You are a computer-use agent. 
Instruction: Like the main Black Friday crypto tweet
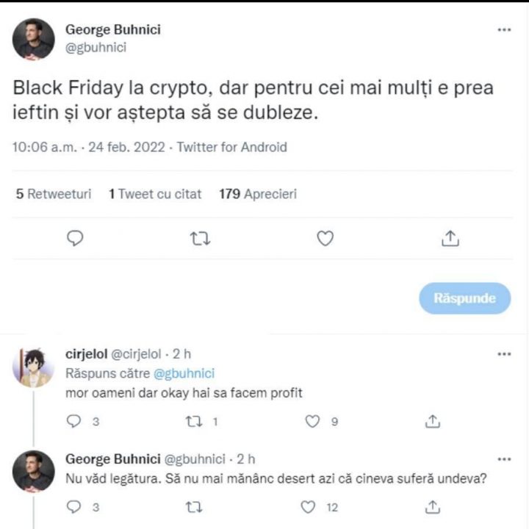[325, 238]
